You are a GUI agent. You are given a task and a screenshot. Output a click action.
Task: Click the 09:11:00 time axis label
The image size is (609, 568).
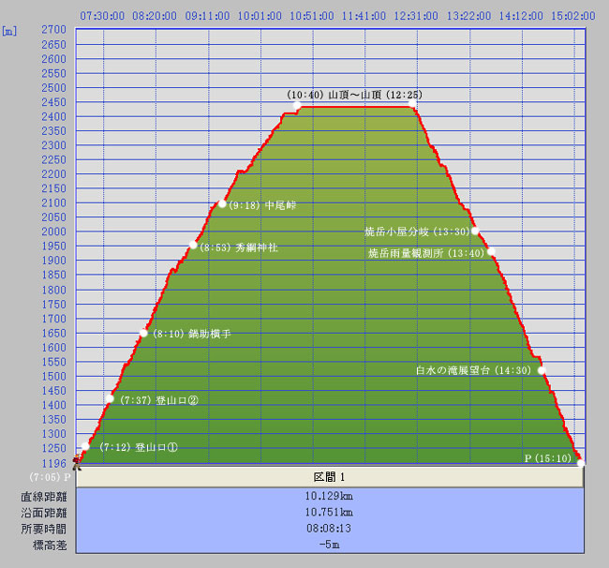207,16
